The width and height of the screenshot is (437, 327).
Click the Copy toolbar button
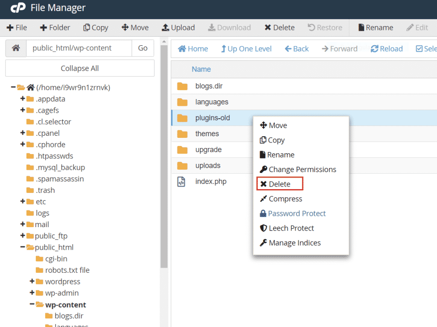(96, 28)
